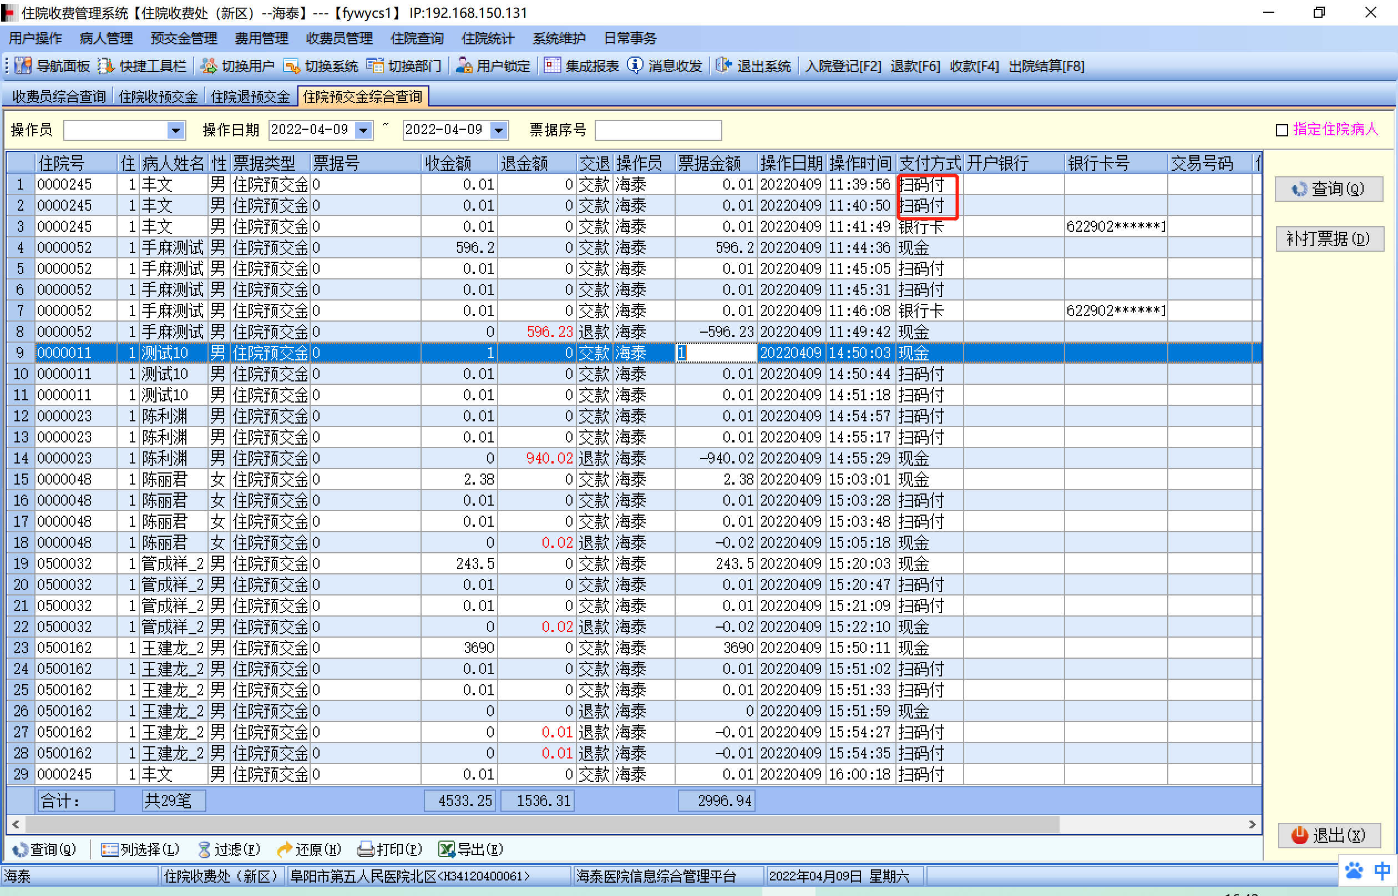Switch to the 住院退预交金 tab
Viewport: 1398px width, 896px height.
[x=250, y=96]
